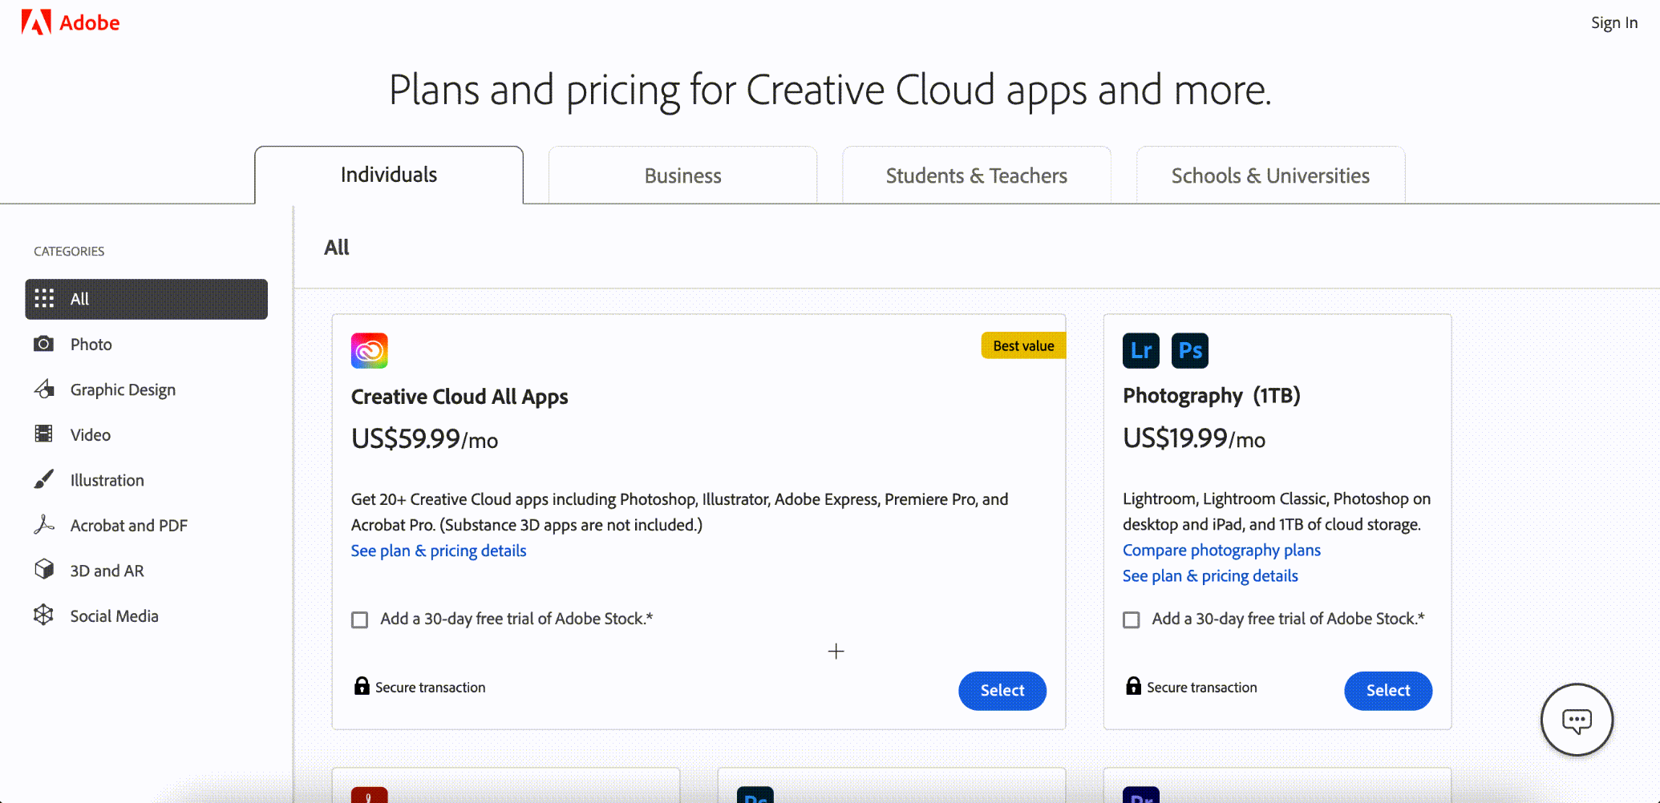Select the All category grid icon
The width and height of the screenshot is (1660, 803).
[44, 299]
